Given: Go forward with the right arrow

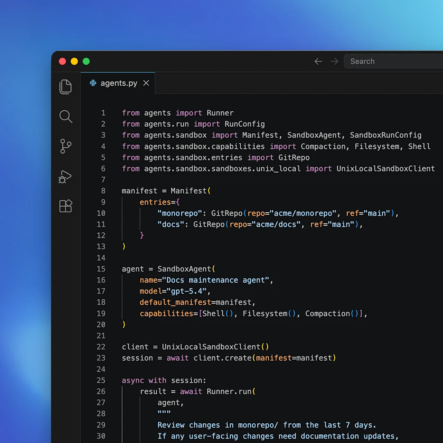Looking at the screenshot, I should pyautogui.click(x=335, y=61).
